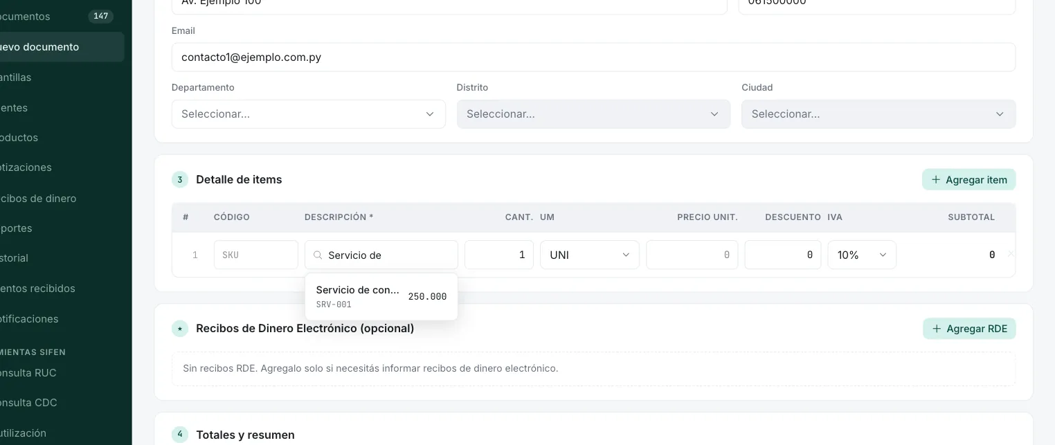Open the 10% IVA dropdown
The image size is (1055, 445).
point(862,255)
